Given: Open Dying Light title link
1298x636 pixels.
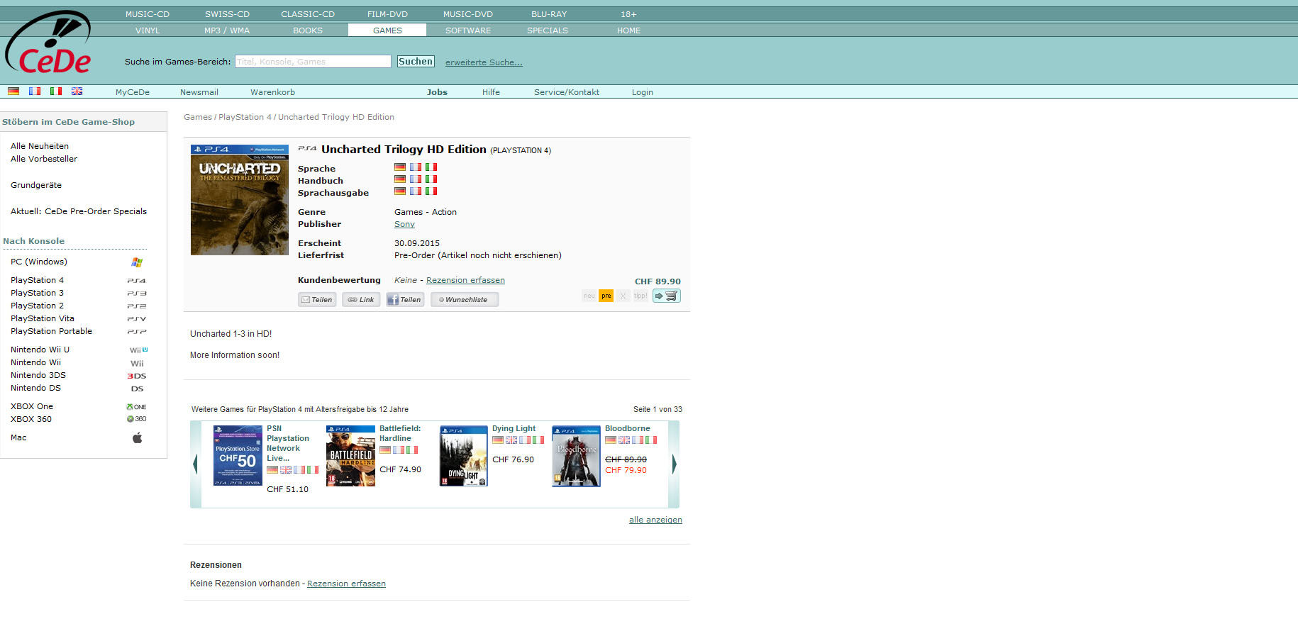Looking at the screenshot, I should 514,428.
